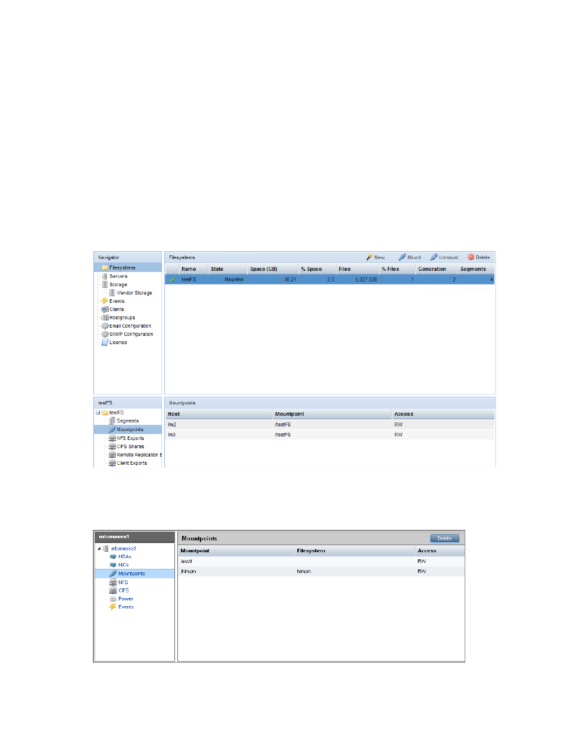Open Vendor Storage icon in Navigator

[112, 293]
